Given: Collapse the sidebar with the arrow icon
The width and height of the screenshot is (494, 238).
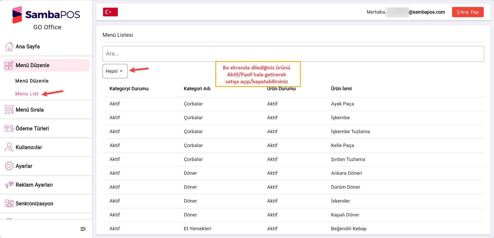Looking at the screenshot, I should pos(83,229).
